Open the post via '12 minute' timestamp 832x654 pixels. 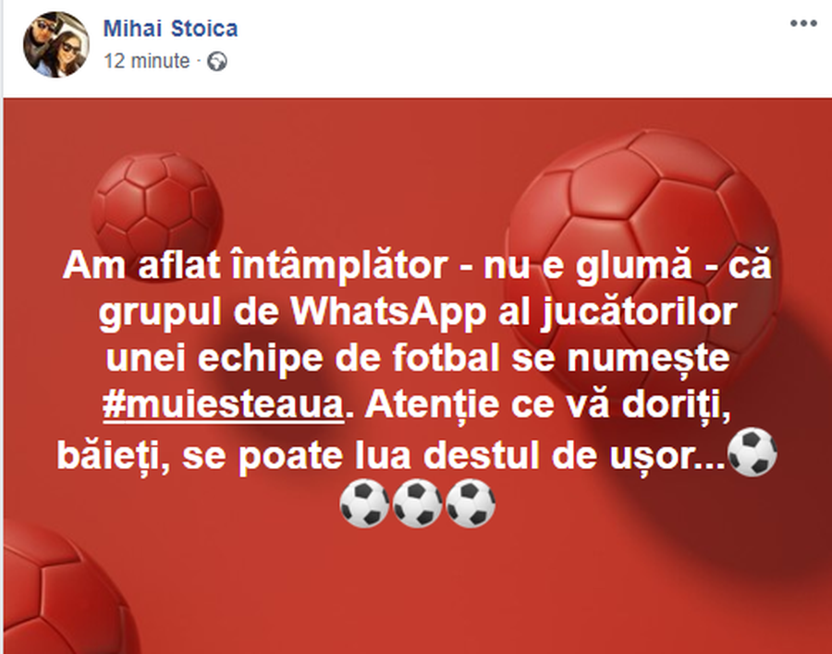[146, 61]
